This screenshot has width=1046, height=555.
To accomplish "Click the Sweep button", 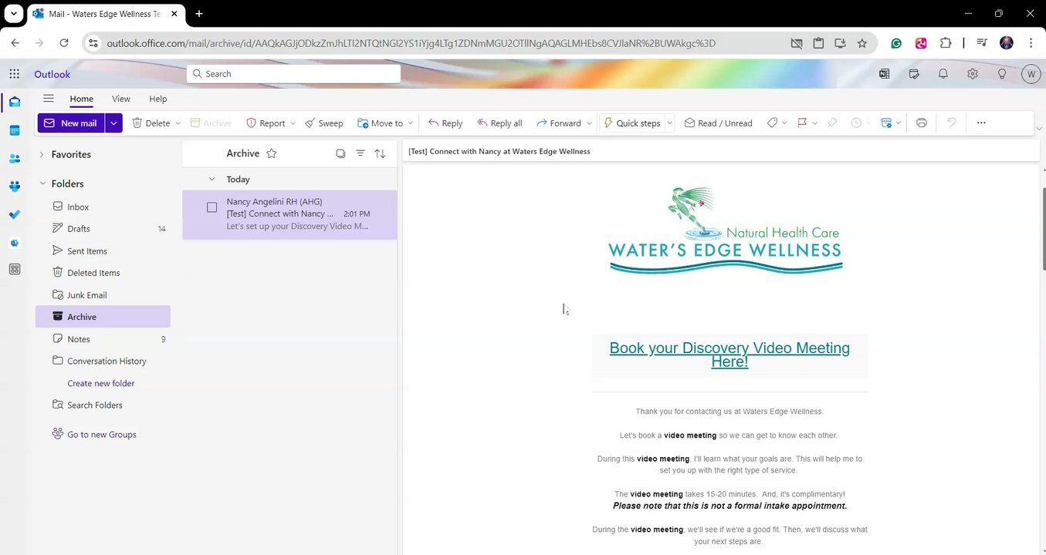I will [323, 123].
